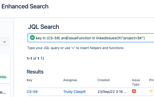The height and width of the screenshot is (97, 154).
Task: Click the JQL Search heading
Action: coord(44,27)
